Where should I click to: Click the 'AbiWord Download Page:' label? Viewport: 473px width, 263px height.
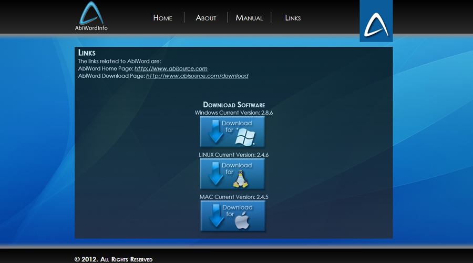pyautogui.click(x=111, y=76)
